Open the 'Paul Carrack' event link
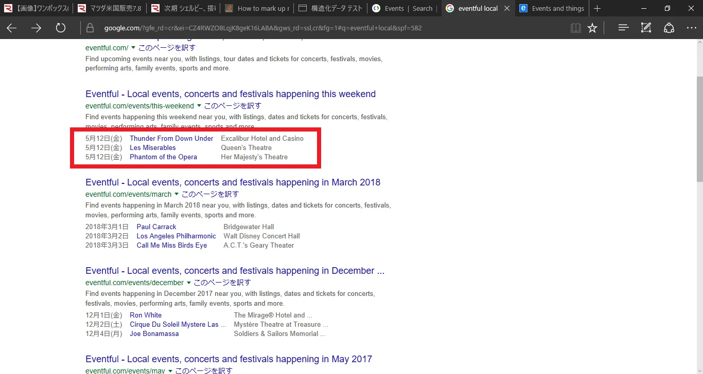 156,227
